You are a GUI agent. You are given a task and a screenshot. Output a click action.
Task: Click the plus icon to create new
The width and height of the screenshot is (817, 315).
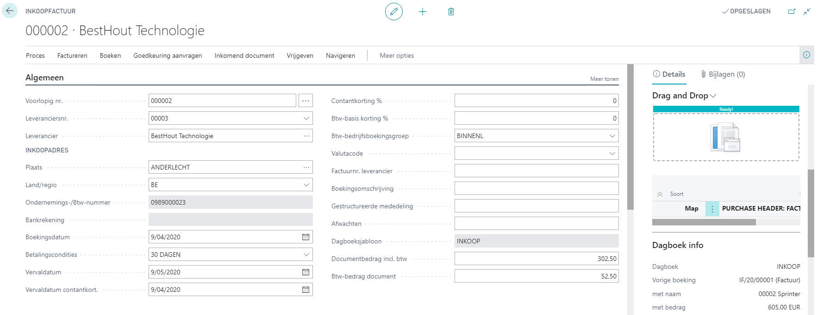(x=422, y=12)
